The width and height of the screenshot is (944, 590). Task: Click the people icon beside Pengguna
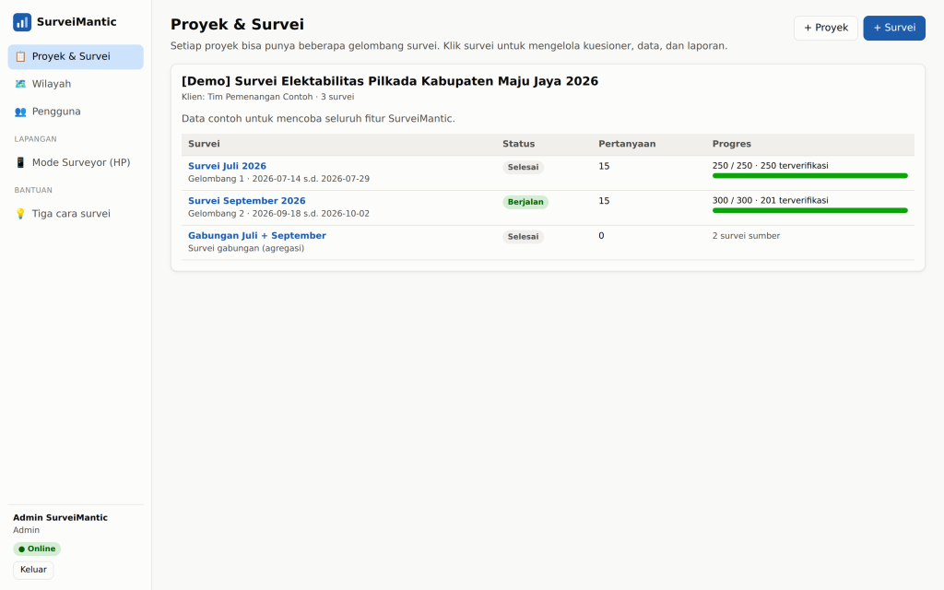pos(20,112)
